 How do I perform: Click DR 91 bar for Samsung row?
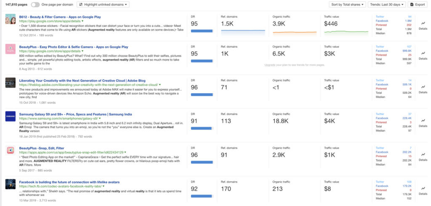coord(202,128)
